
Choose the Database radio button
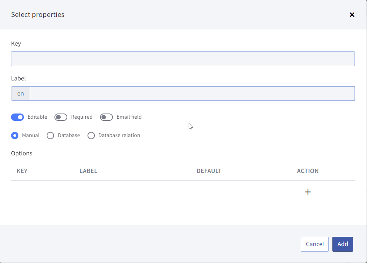point(50,136)
